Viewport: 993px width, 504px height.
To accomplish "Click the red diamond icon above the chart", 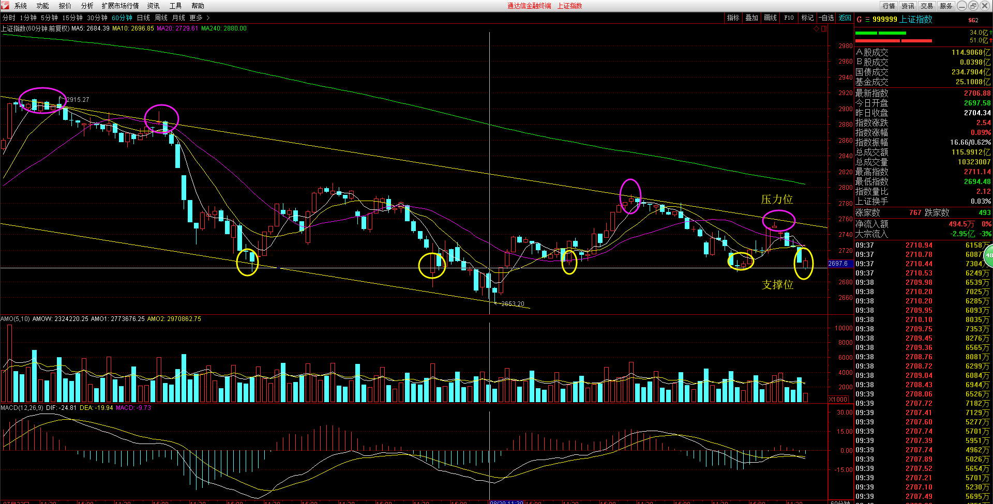I will pyautogui.click(x=817, y=29).
